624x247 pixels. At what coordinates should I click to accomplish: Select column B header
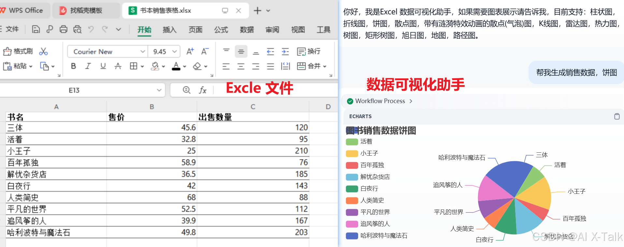[152, 107]
